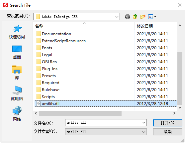This screenshot has height=143, width=185.
Task: Expand the file name dropdown arrow
Action: [144, 123]
